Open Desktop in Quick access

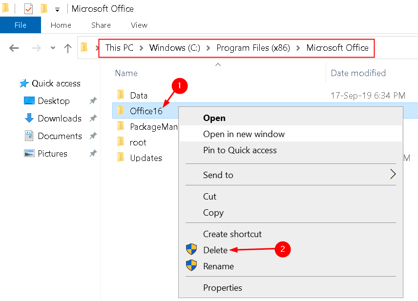54,101
